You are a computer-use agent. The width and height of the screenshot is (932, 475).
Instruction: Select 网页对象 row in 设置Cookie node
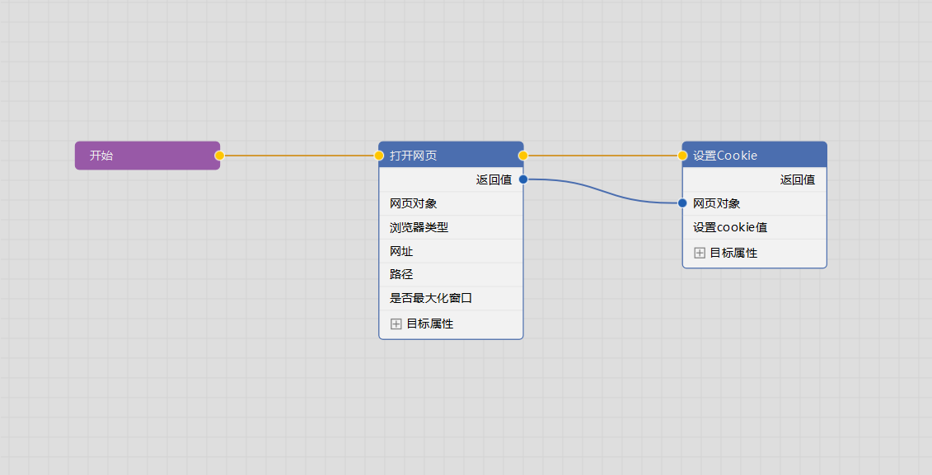pos(754,203)
